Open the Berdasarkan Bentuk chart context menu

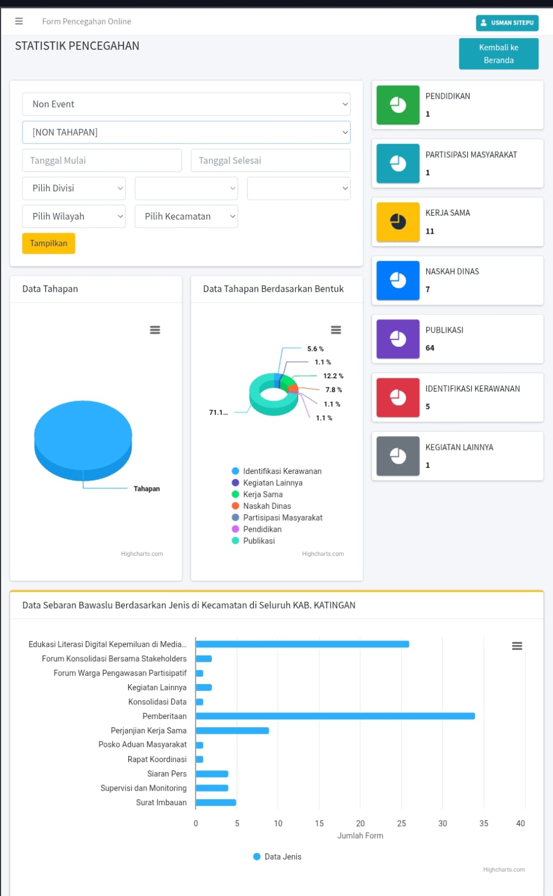(336, 330)
